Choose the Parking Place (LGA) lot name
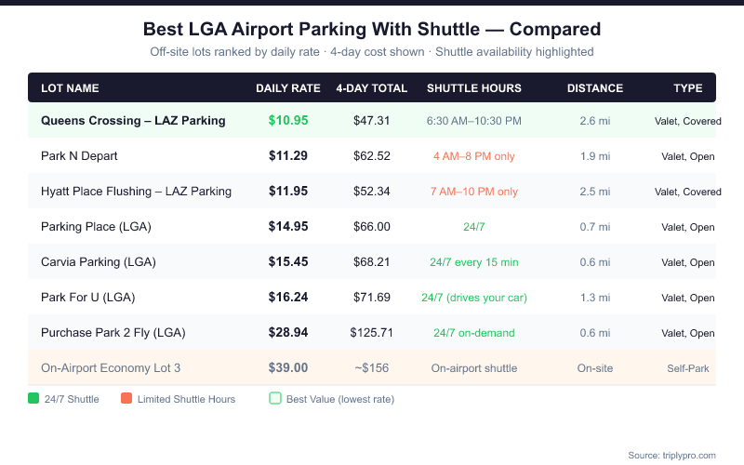The image size is (744, 465). click(96, 227)
